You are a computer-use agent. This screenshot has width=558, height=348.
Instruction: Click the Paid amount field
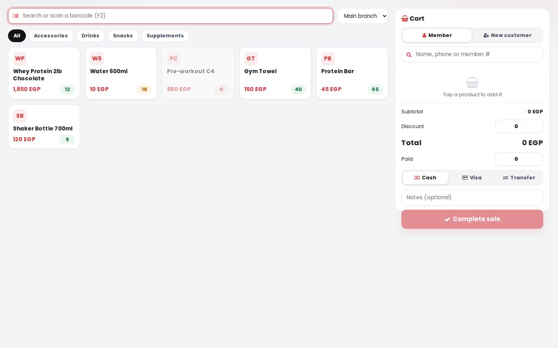click(x=519, y=159)
